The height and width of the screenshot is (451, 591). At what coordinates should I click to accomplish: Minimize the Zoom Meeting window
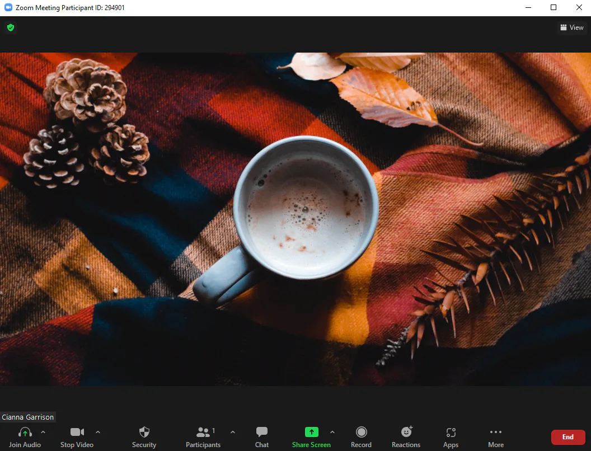click(x=528, y=7)
